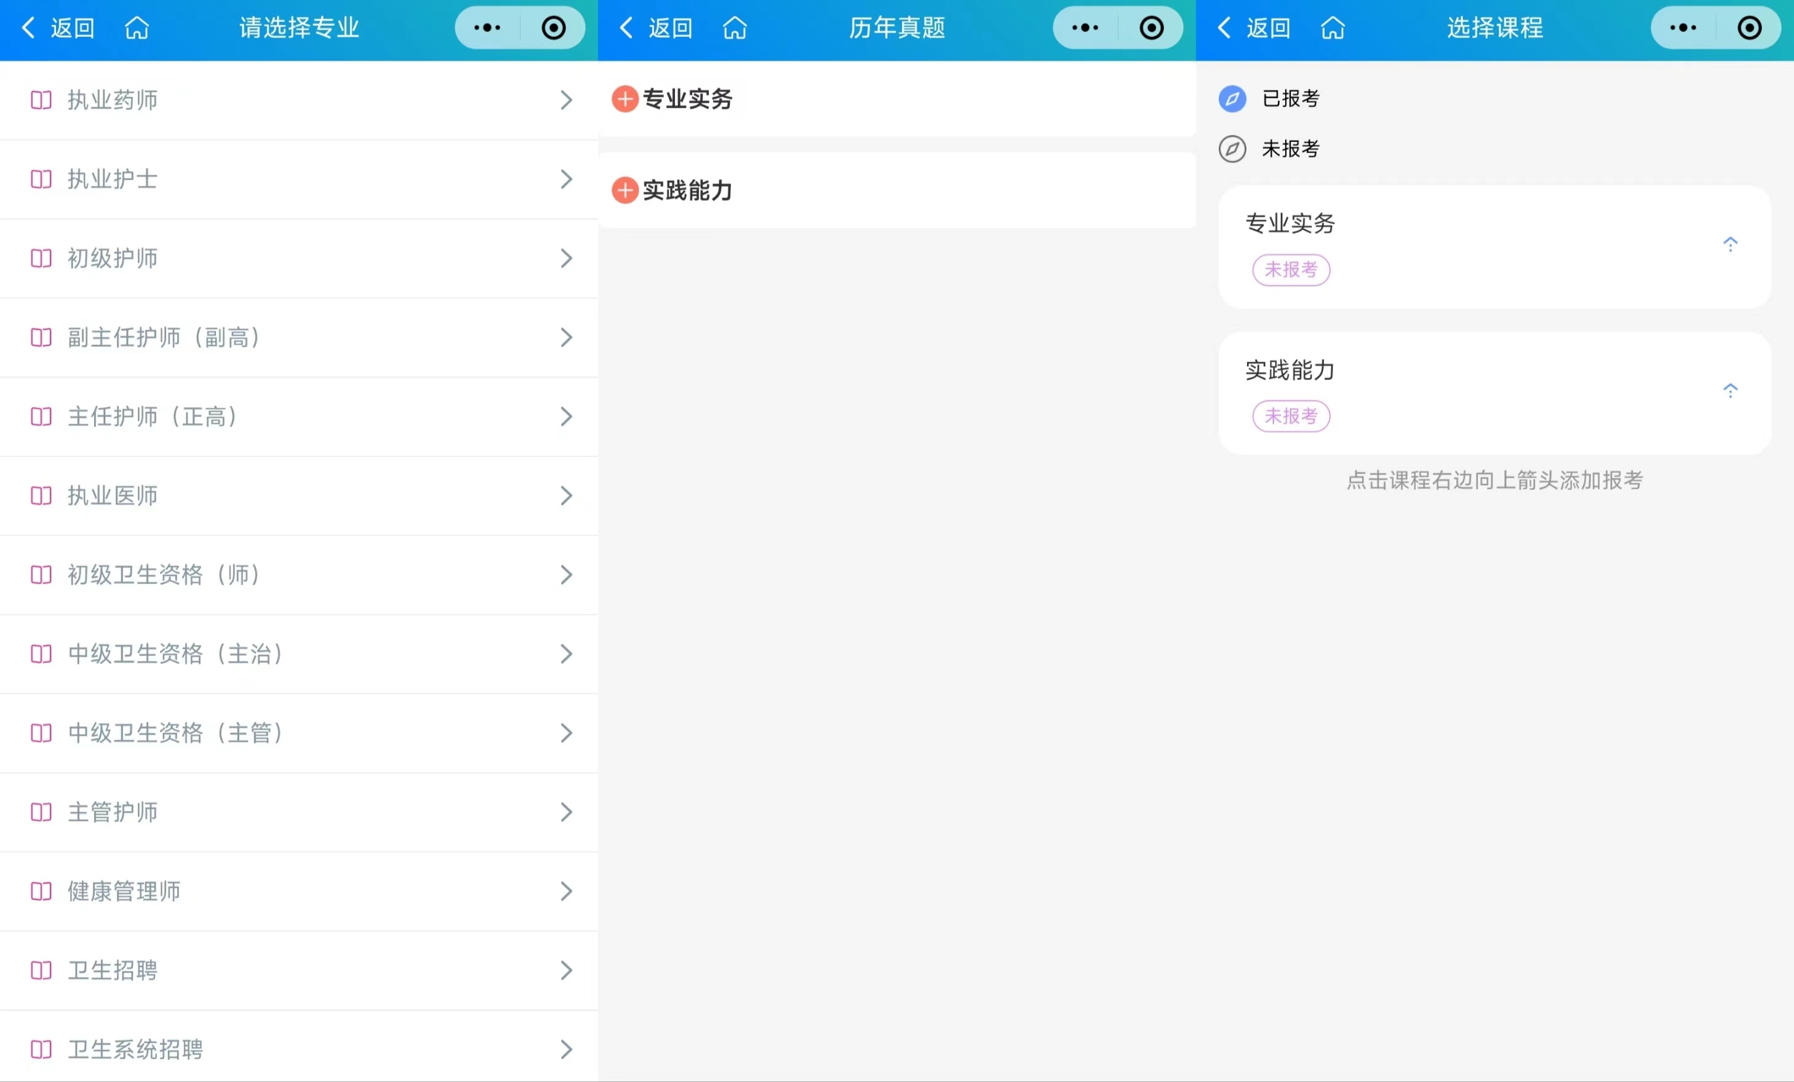Go back from the 请选择专业 screen
Screen dimensions: 1794x1082
57,28
